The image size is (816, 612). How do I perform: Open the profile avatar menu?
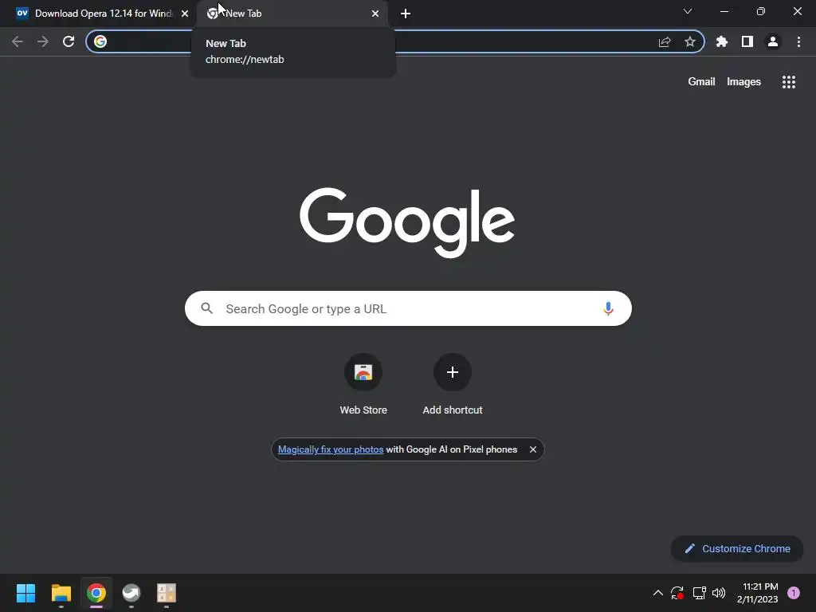pyautogui.click(x=773, y=41)
